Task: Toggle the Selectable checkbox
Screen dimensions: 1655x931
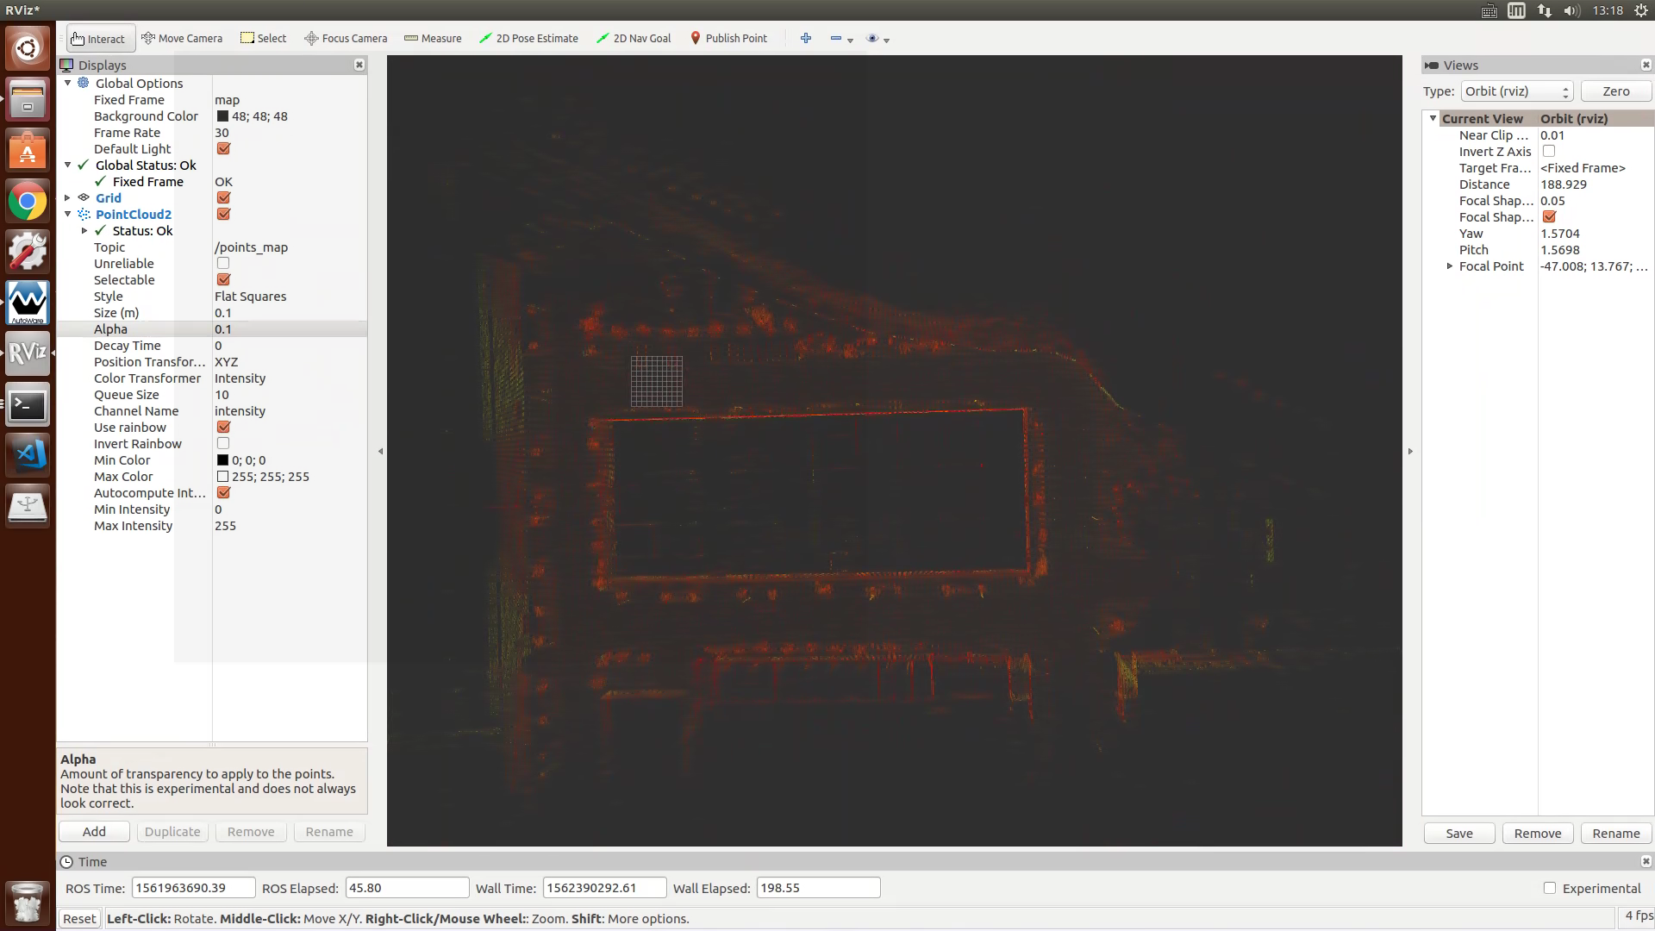Action: point(223,279)
